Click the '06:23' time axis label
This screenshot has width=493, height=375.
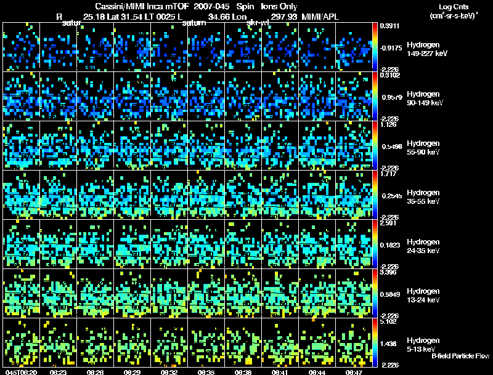(59, 372)
